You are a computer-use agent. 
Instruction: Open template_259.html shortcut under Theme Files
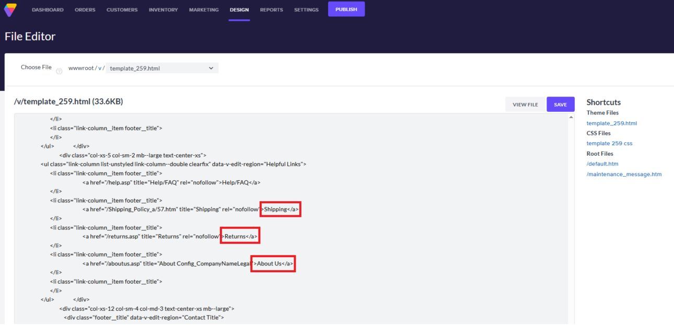(x=611, y=123)
